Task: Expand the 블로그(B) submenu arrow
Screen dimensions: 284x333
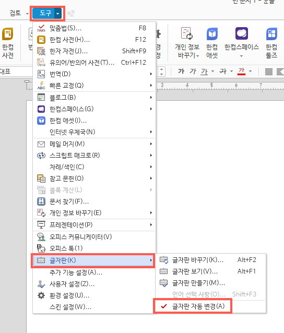Action: pos(151,98)
